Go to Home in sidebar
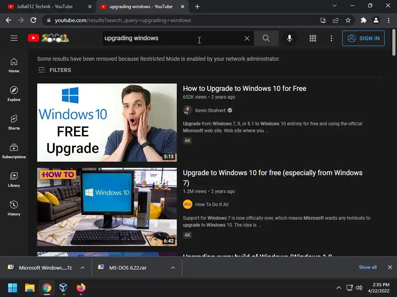The width and height of the screenshot is (397, 297). pyautogui.click(x=14, y=65)
